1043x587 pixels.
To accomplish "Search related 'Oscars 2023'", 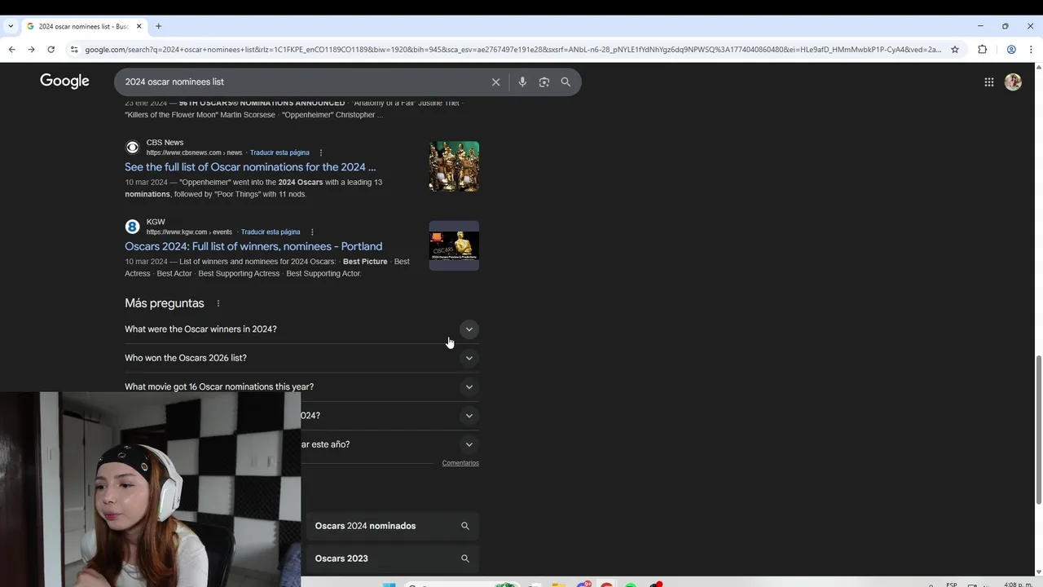I will 392,558.
